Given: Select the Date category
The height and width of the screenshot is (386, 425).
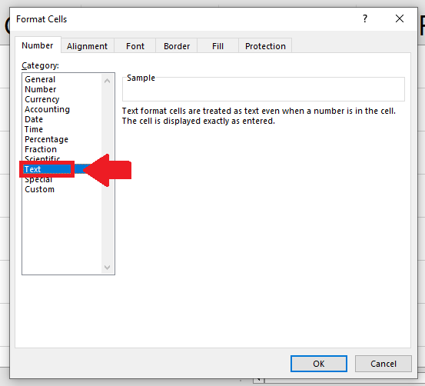Looking at the screenshot, I should coord(34,119).
